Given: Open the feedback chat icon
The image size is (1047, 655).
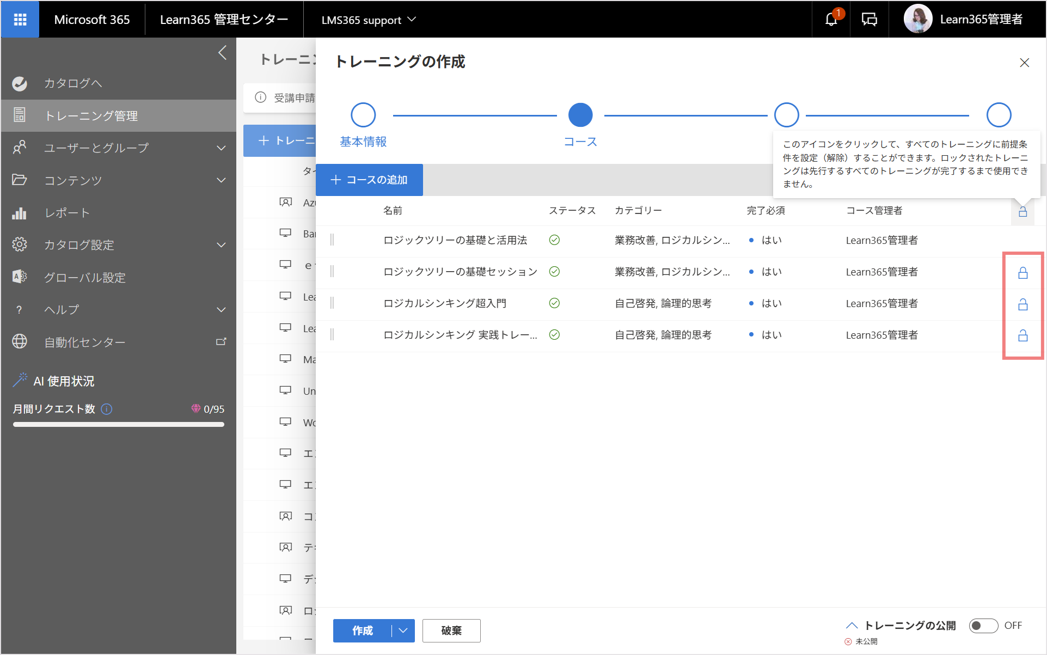Looking at the screenshot, I should [x=869, y=20].
